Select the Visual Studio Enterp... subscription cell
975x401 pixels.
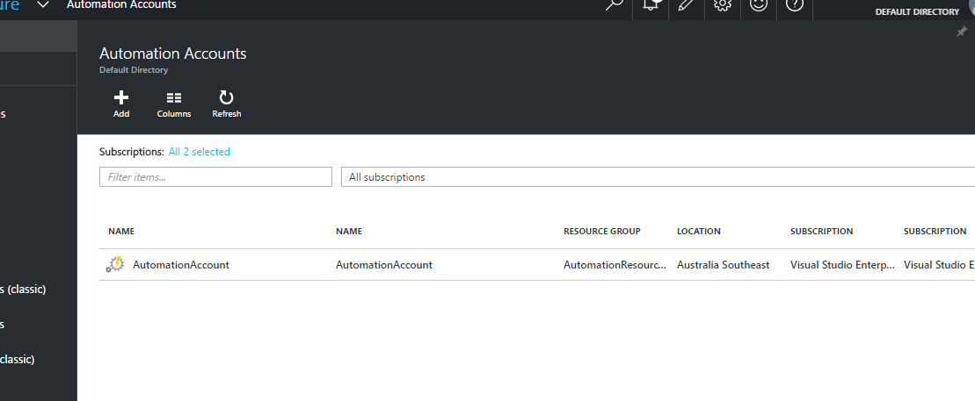coord(842,265)
